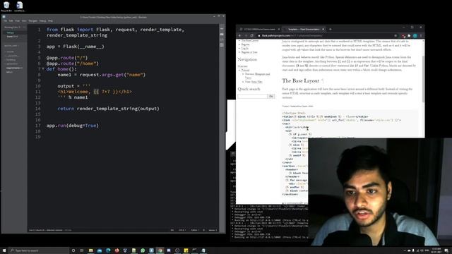452x254 pixels.
Task: Expand the first folder in the project tree
Action: coord(10,52)
